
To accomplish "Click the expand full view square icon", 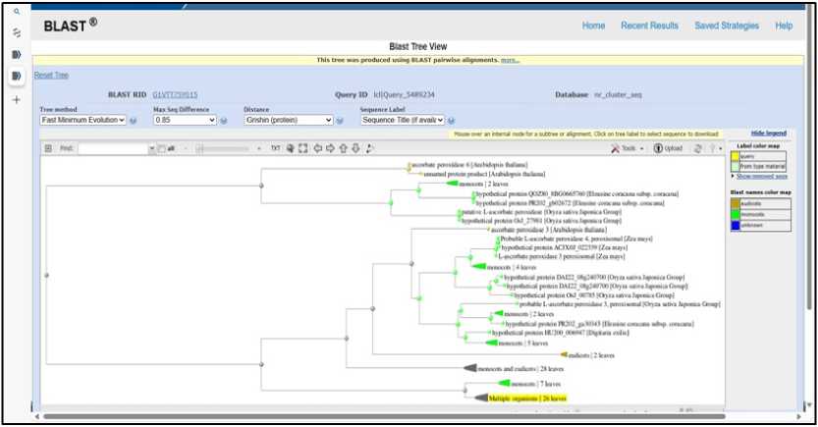I will tap(303, 148).
